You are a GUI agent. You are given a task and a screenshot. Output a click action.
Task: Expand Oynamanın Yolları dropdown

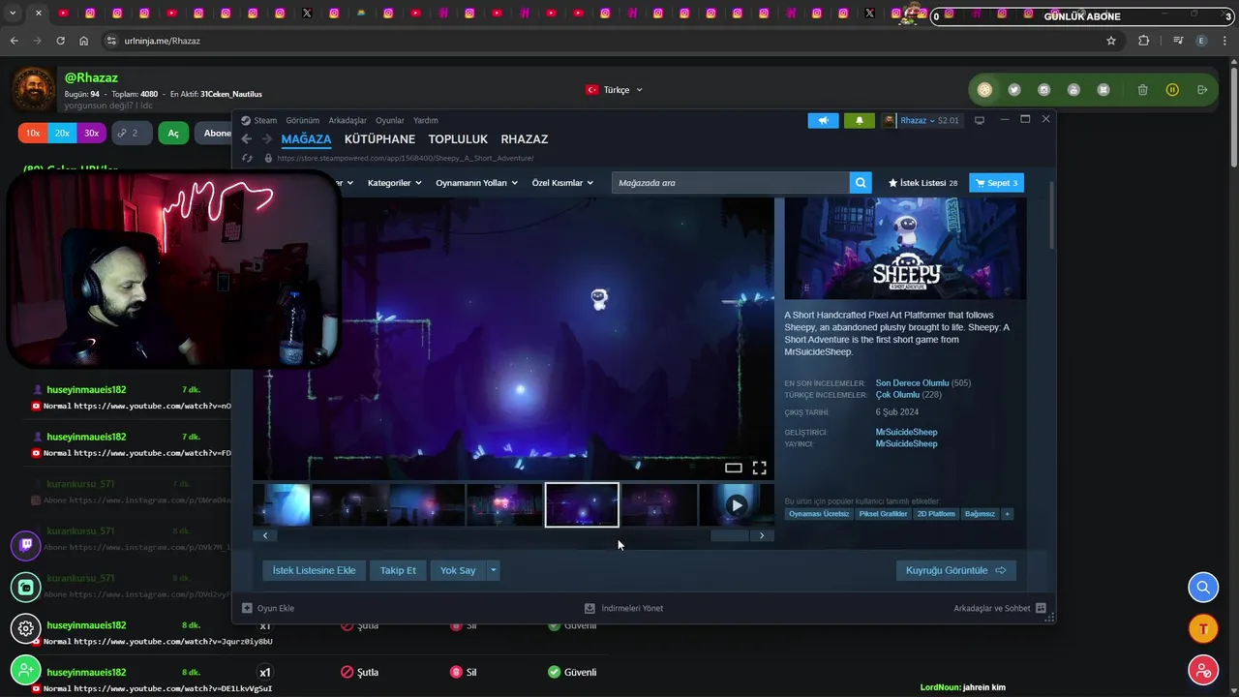[x=476, y=183]
